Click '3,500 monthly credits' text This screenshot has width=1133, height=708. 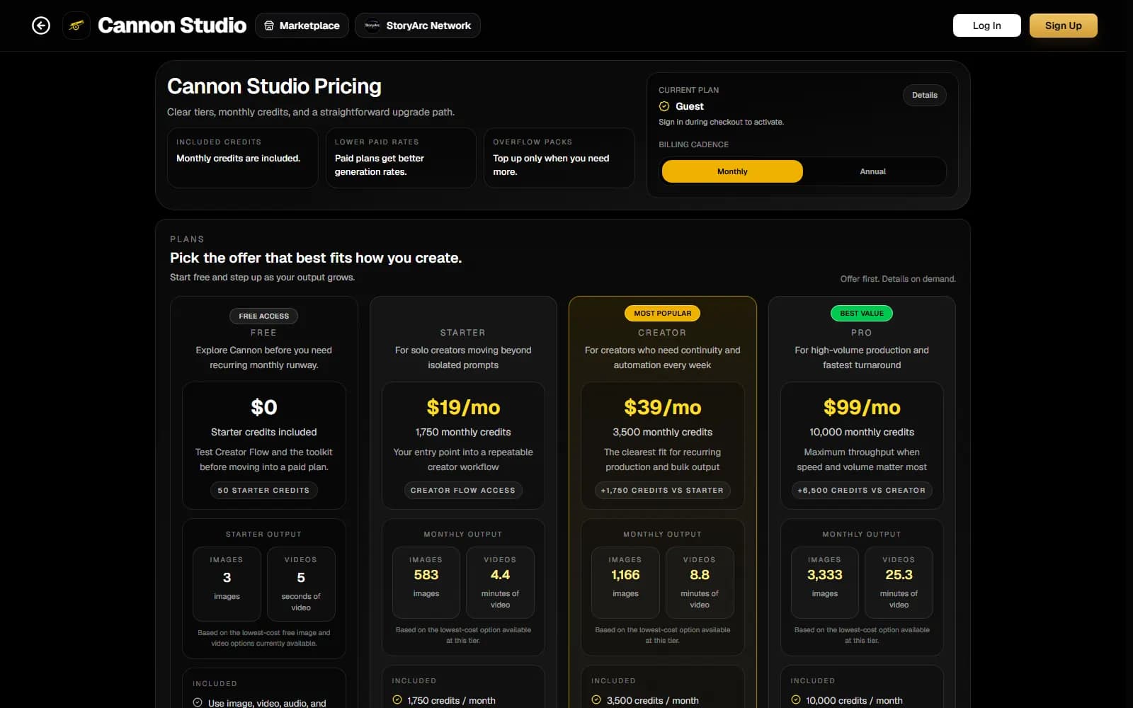(x=662, y=432)
